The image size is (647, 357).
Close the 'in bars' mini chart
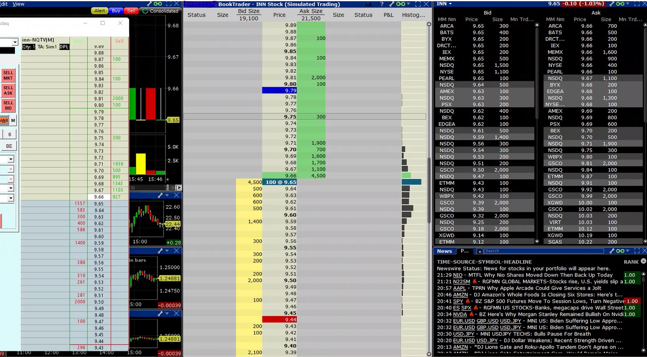(x=176, y=251)
